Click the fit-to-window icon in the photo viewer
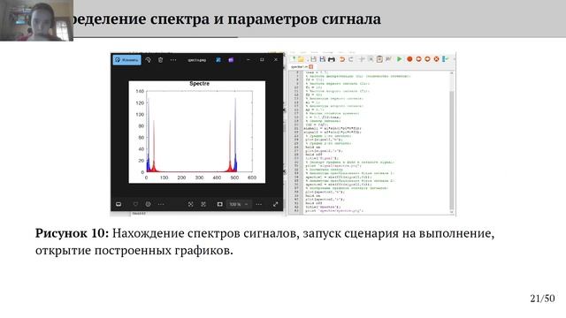Viewport: 566px width, 318px height. coord(191,204)
